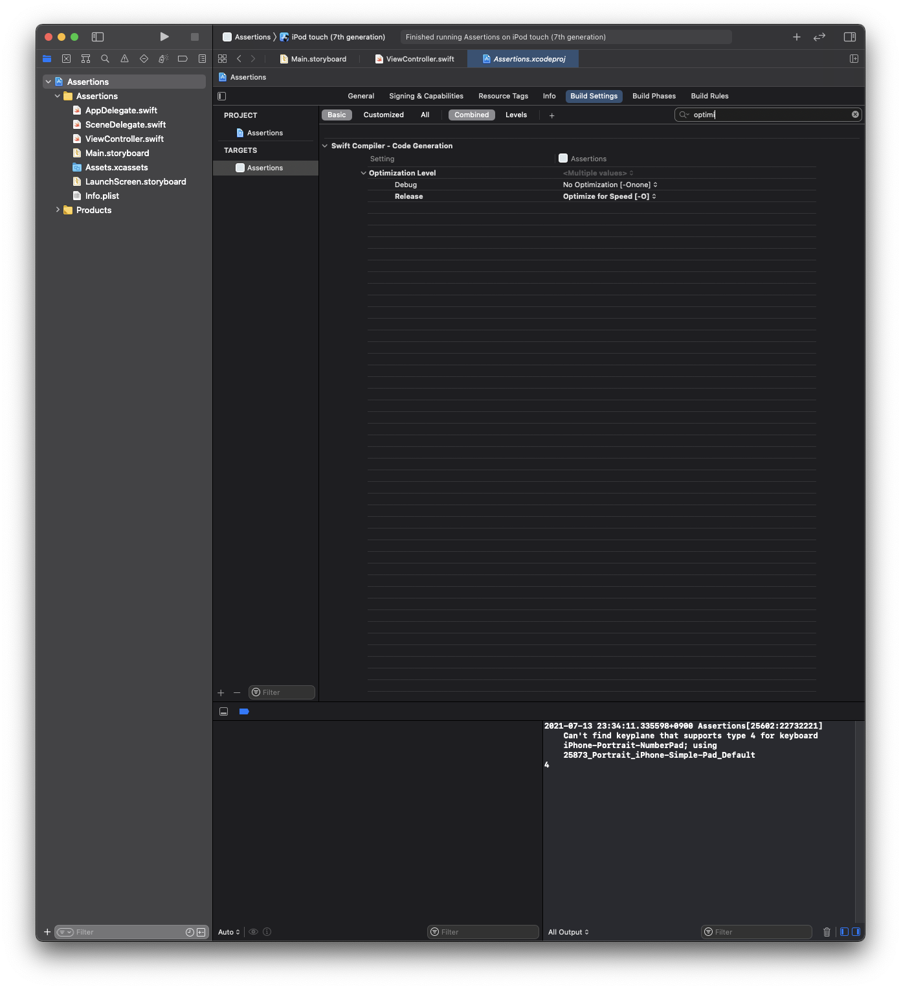
Task: Open the Issue navigator warning icon
Action: [124, 59]
